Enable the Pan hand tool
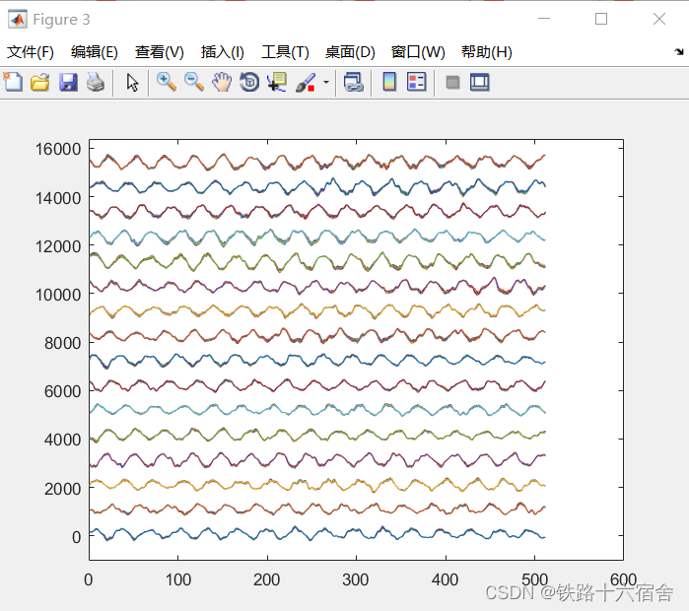Viewport: 689px width, 611px height. (x=222, y=82)
